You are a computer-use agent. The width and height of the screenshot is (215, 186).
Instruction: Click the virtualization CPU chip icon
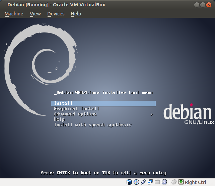[164, 182]
